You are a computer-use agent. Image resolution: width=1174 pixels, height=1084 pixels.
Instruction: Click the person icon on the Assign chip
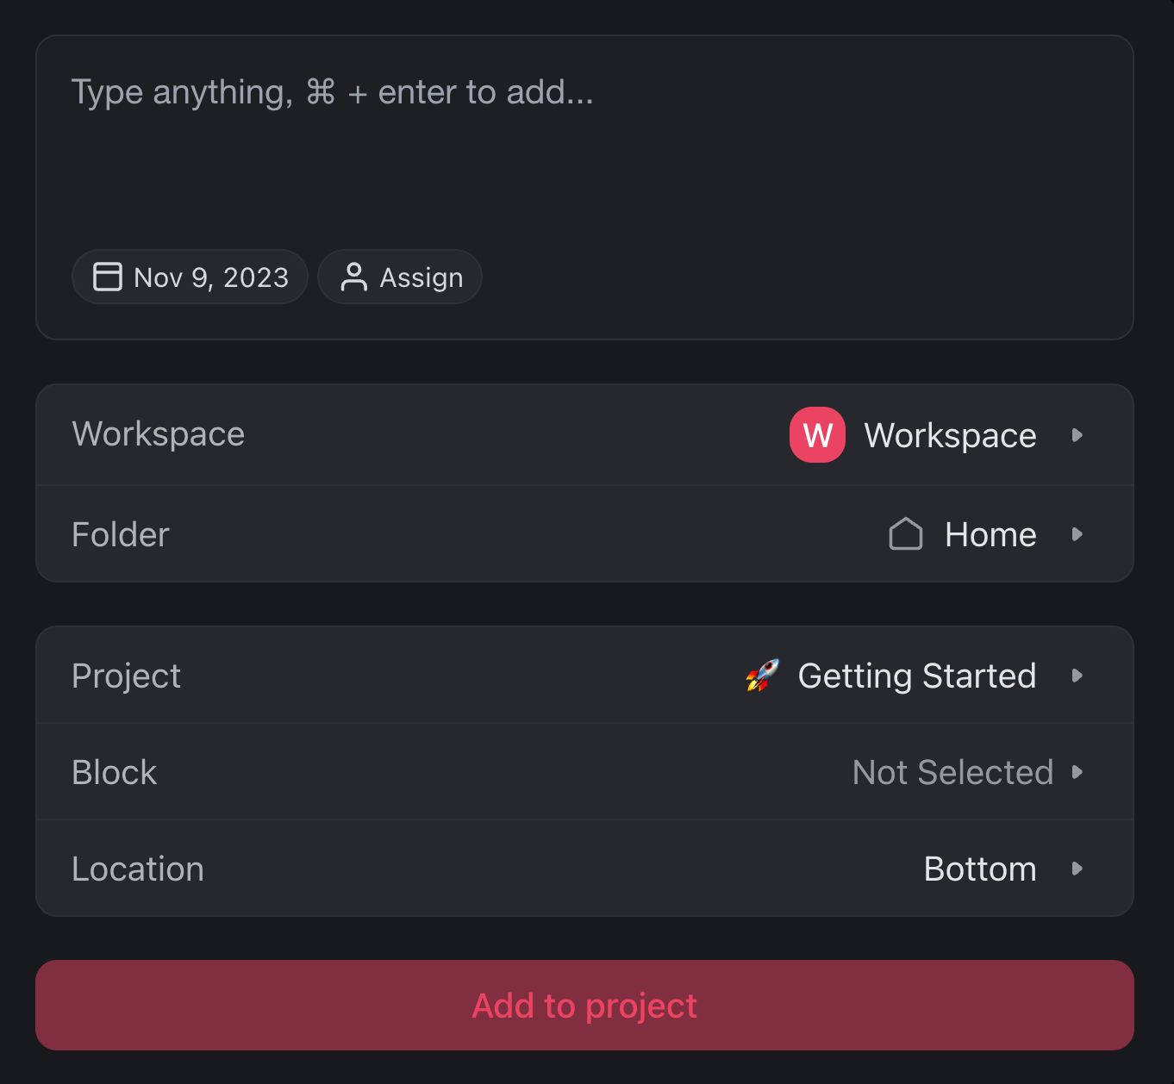click(354, 277)
